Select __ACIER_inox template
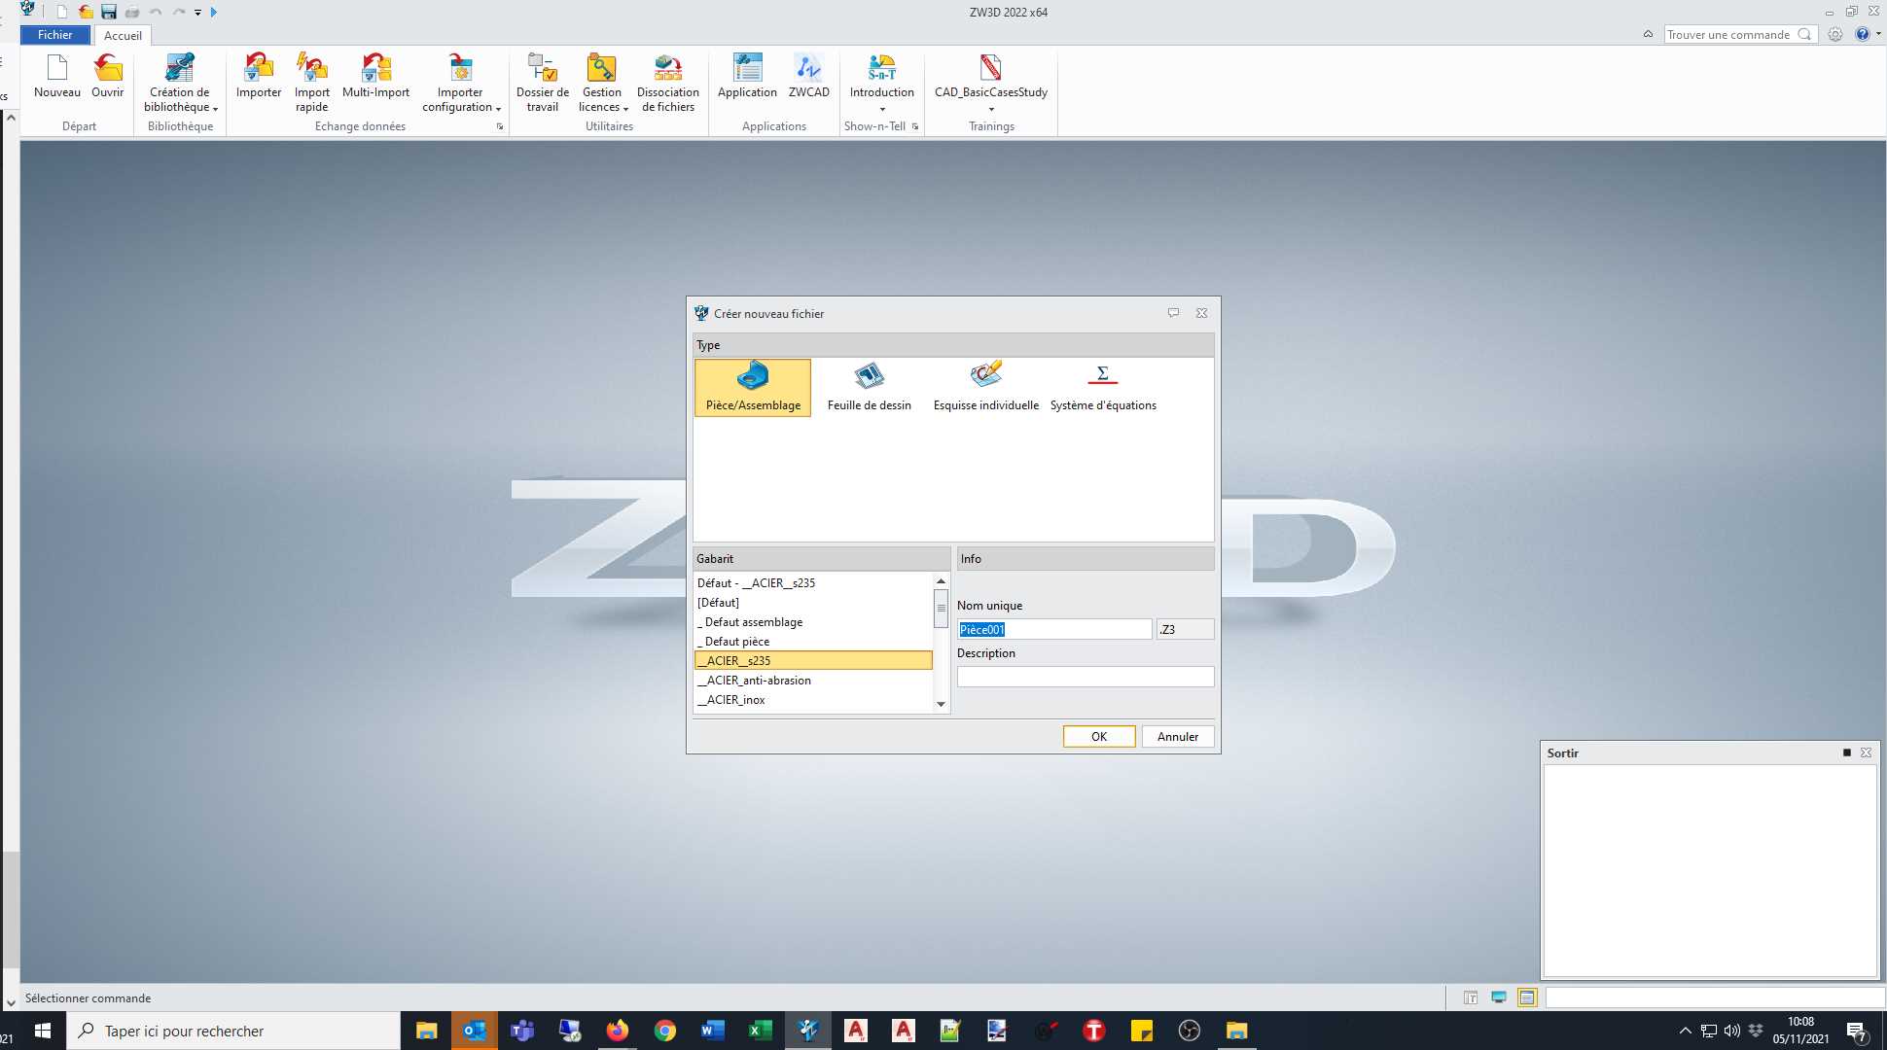1887x1050 pixels. (x=813, y=699)
